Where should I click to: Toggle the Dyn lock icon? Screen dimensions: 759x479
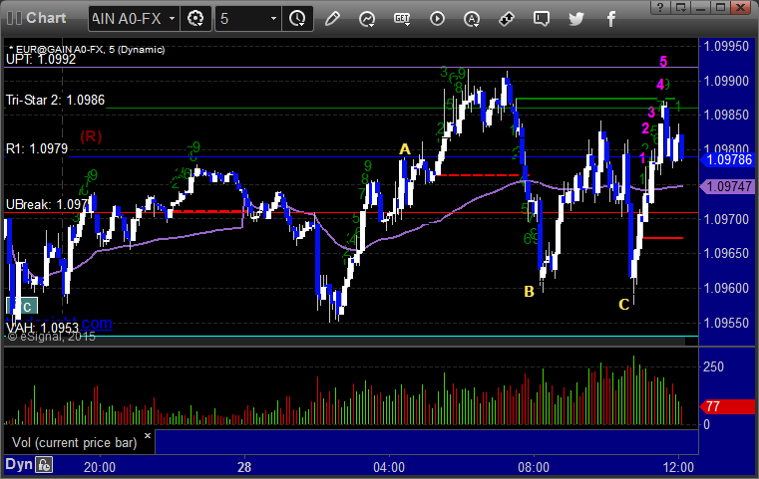click(x=44, y=465)
